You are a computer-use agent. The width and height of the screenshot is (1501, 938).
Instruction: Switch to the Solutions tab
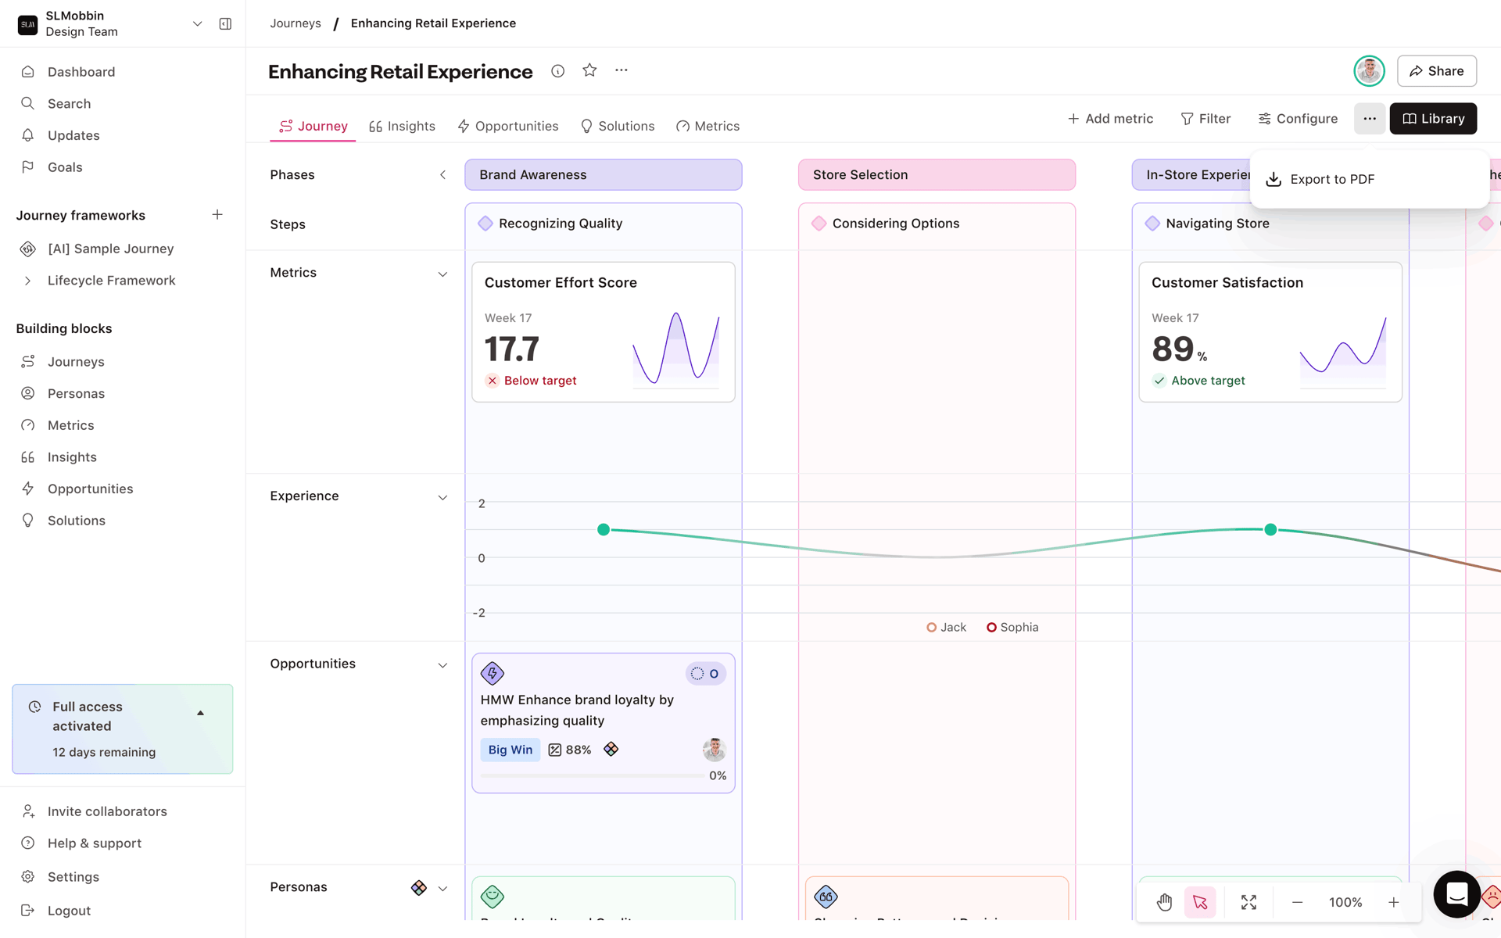point(618,126)
